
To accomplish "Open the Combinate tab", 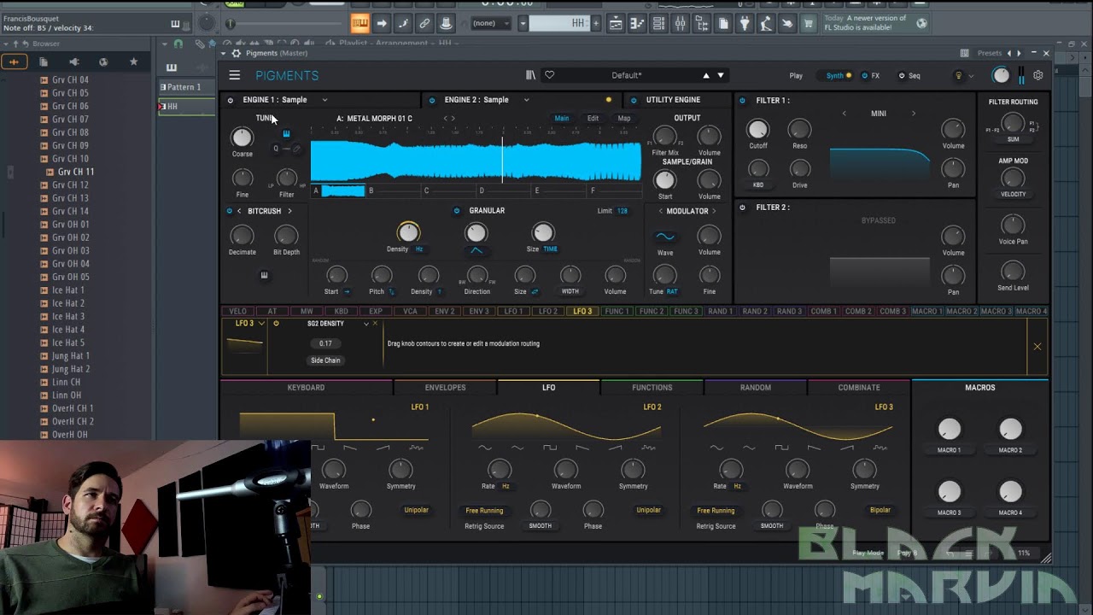I will (x=859, y=388).
